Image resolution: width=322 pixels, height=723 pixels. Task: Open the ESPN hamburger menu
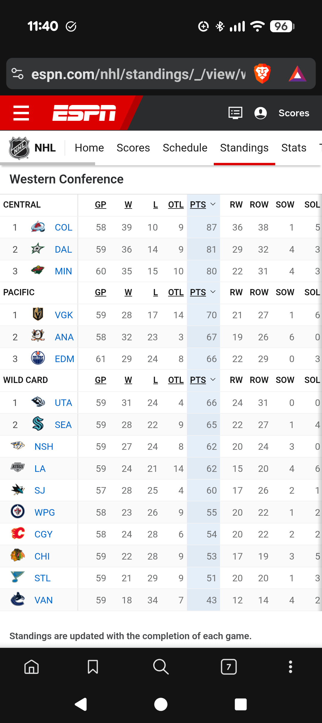pos(21,113)
